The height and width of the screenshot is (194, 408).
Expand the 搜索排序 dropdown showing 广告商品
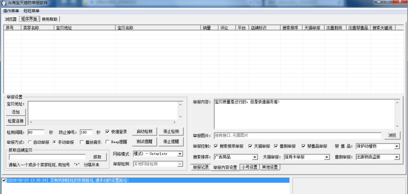[x=255, y=157]
